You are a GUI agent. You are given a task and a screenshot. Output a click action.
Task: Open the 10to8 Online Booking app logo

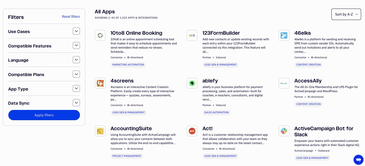(100, 35)
